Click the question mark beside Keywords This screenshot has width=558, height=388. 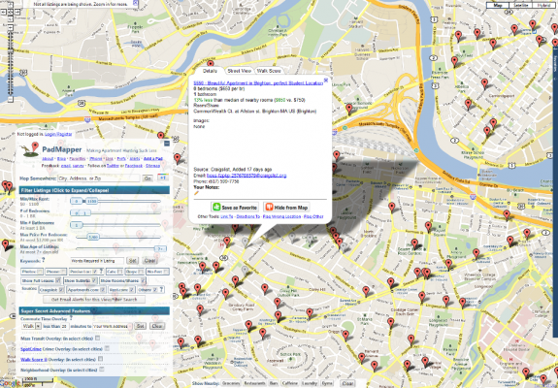click(x=43, y=260)
